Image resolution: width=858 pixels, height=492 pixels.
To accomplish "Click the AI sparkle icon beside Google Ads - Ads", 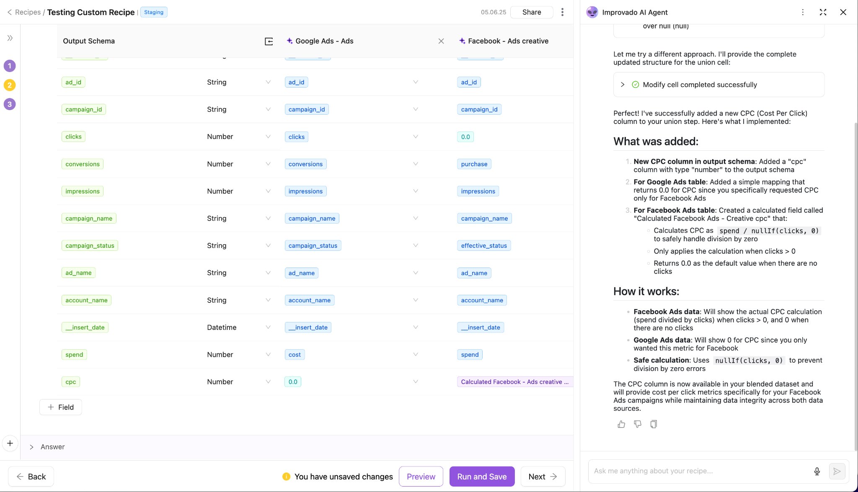I will (x=289, y=41).
